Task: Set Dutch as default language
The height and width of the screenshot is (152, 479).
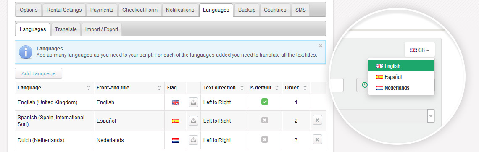Action: [265, 139]
